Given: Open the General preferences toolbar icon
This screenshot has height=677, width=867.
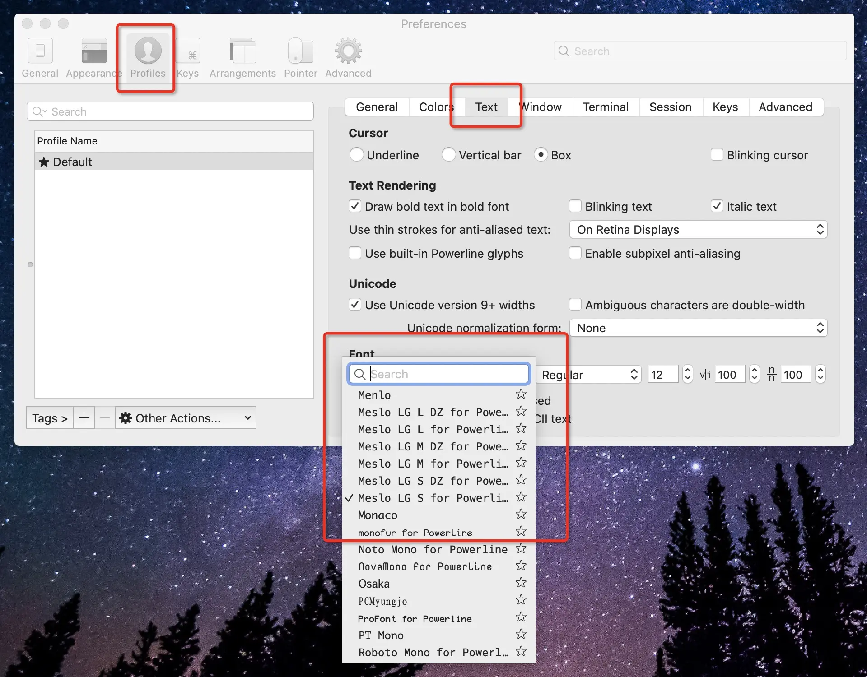Looking at the screenshot, I should coord(40,51).
